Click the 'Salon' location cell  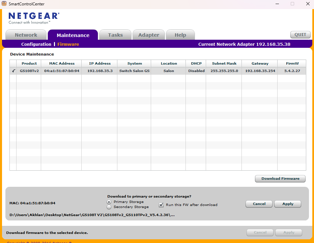coord(169,71)
